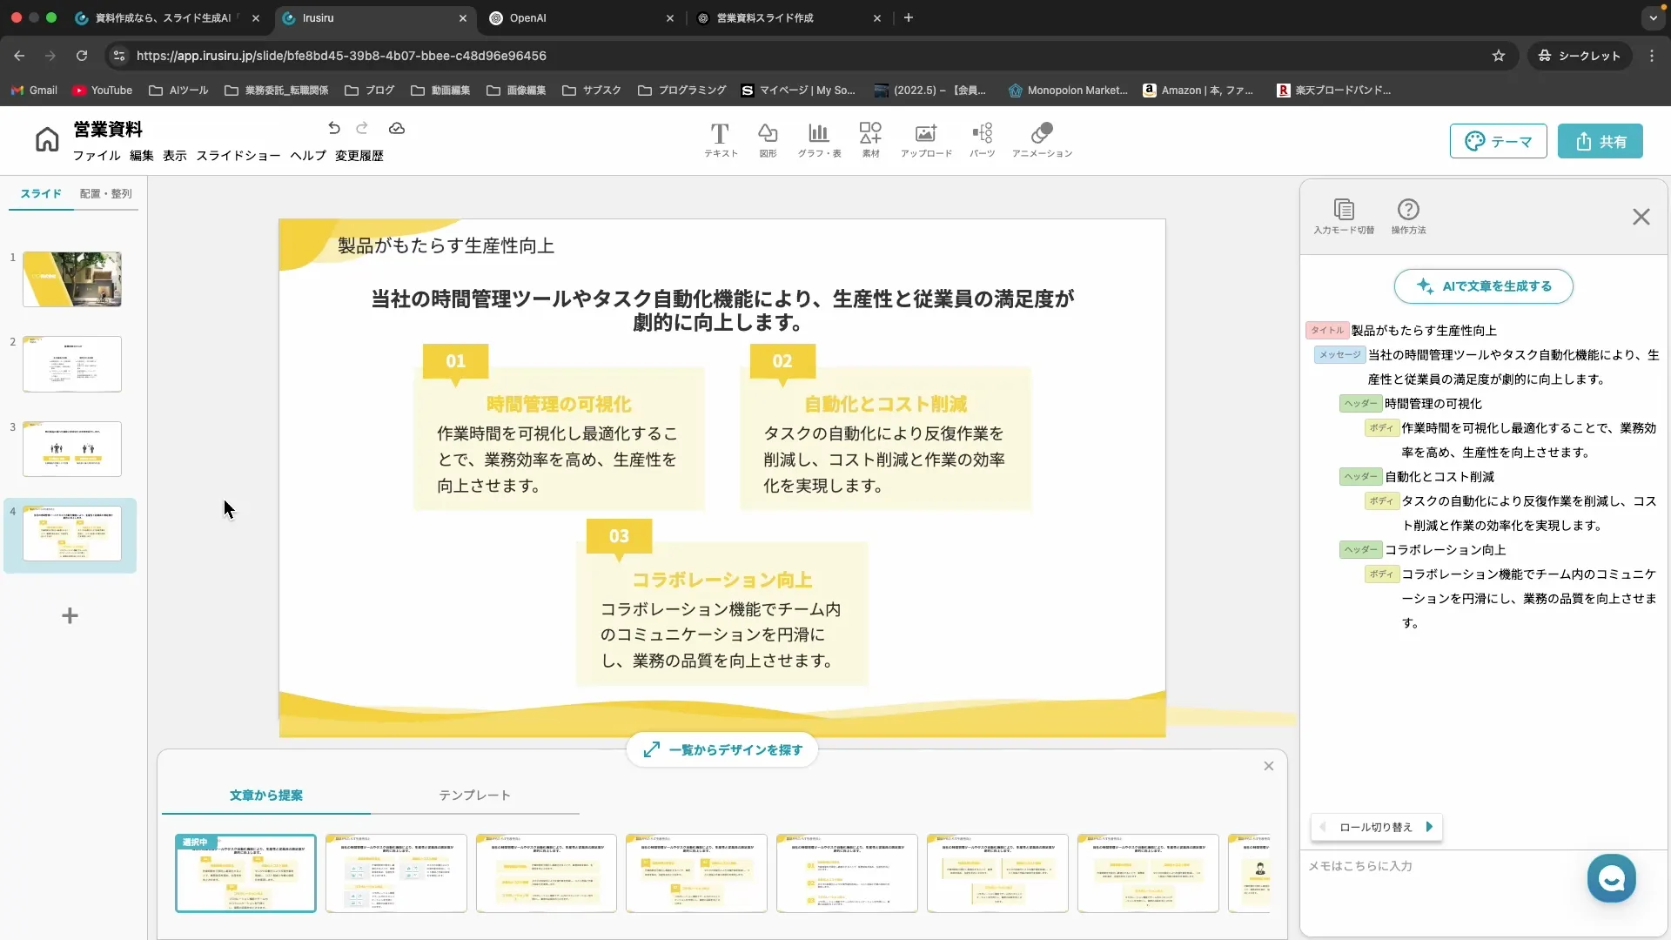The image size is (1671, 940).
Task: Advance role switcher with right arrow
Action: [1430, 827]
